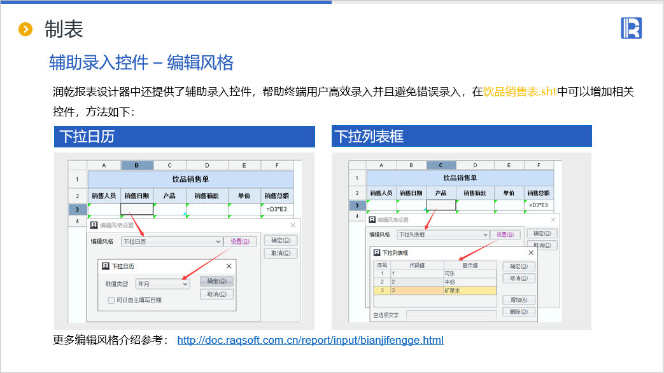664x373 pixels.
Task: Click the =D3*E3 cell in the left sheet
Action: [276, 209]
